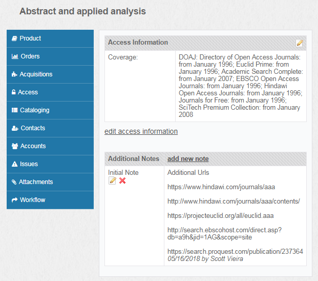Viewport: 318px width, 281px height.
Task: Click the Workflow arrow icon
Action: [15, 200]
